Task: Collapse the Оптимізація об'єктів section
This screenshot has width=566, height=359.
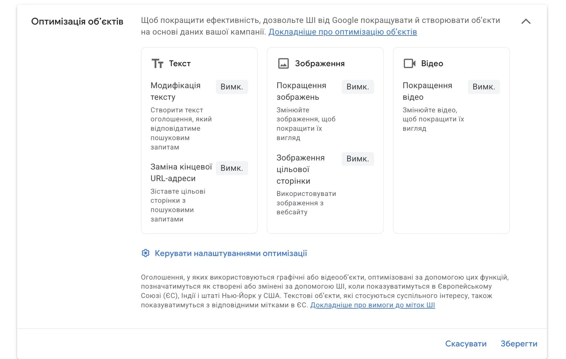Action: (x=526, y=21)
